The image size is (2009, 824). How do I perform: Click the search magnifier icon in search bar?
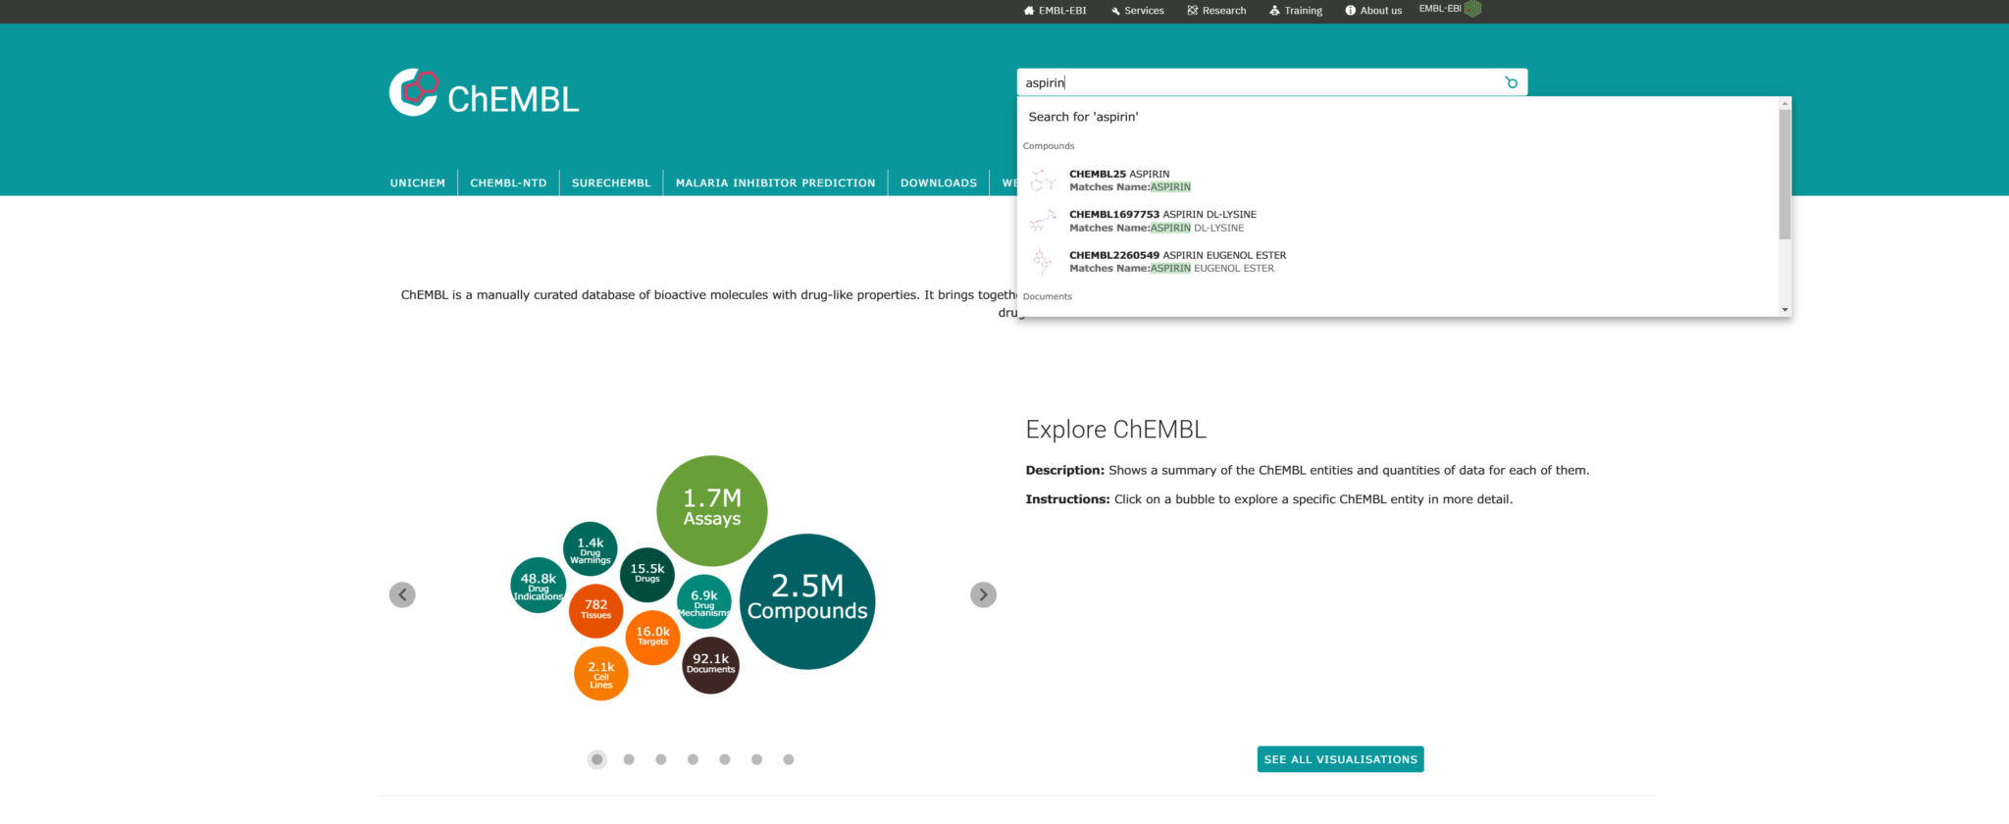(1511, 82)
